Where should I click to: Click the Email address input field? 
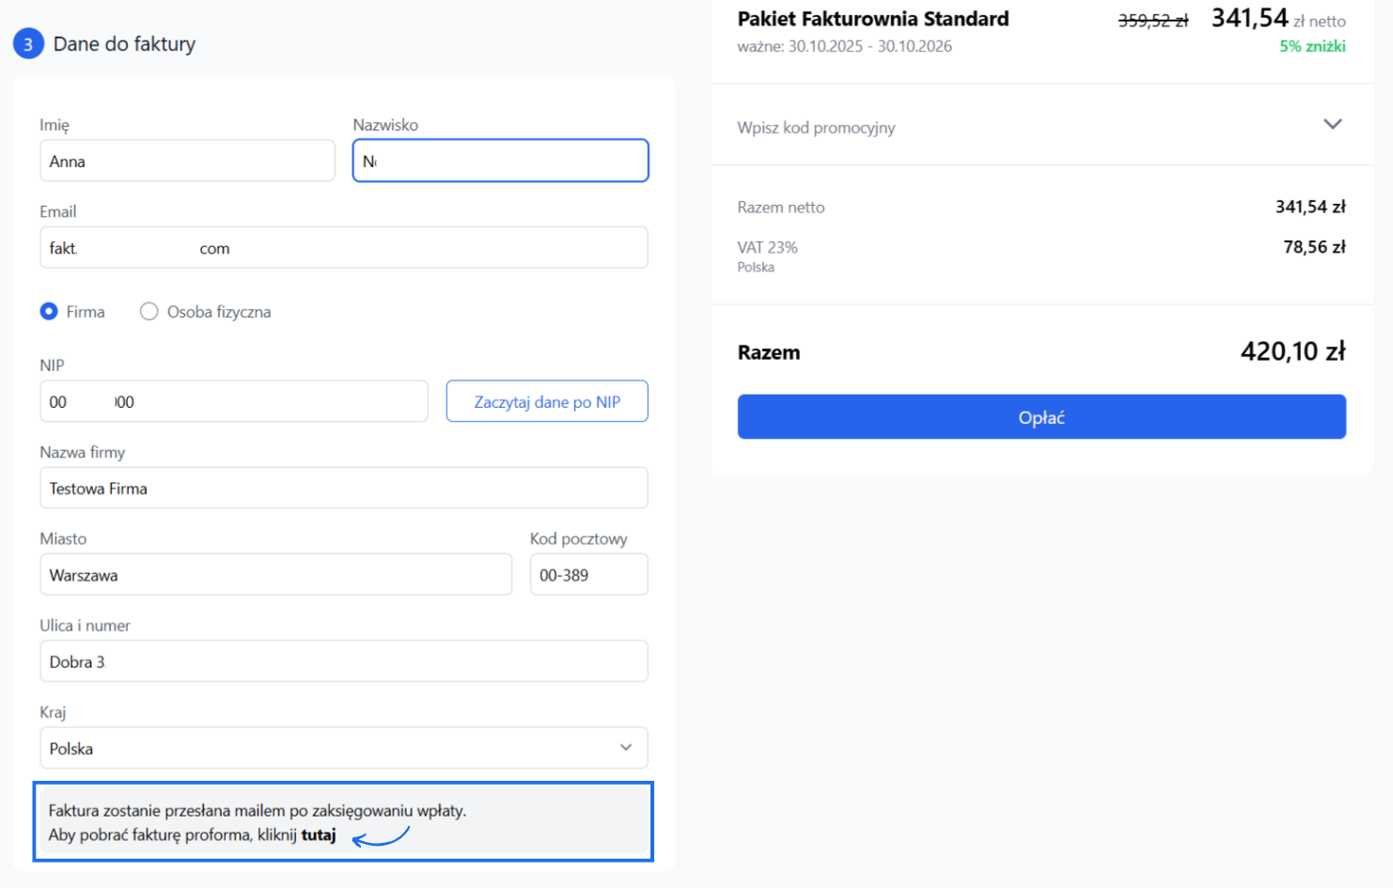tap(343, 248)
